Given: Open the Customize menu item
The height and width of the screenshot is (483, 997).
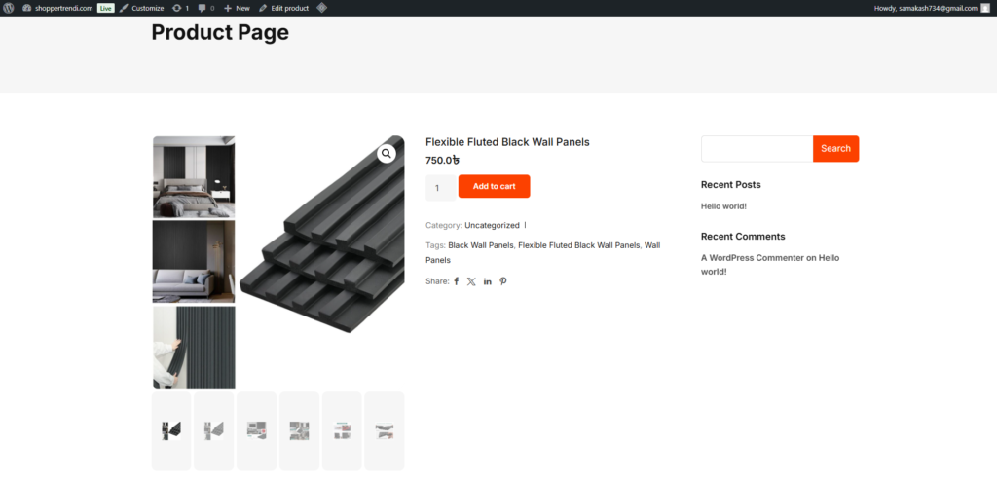Looking at the screenshot, I should 141,8.
